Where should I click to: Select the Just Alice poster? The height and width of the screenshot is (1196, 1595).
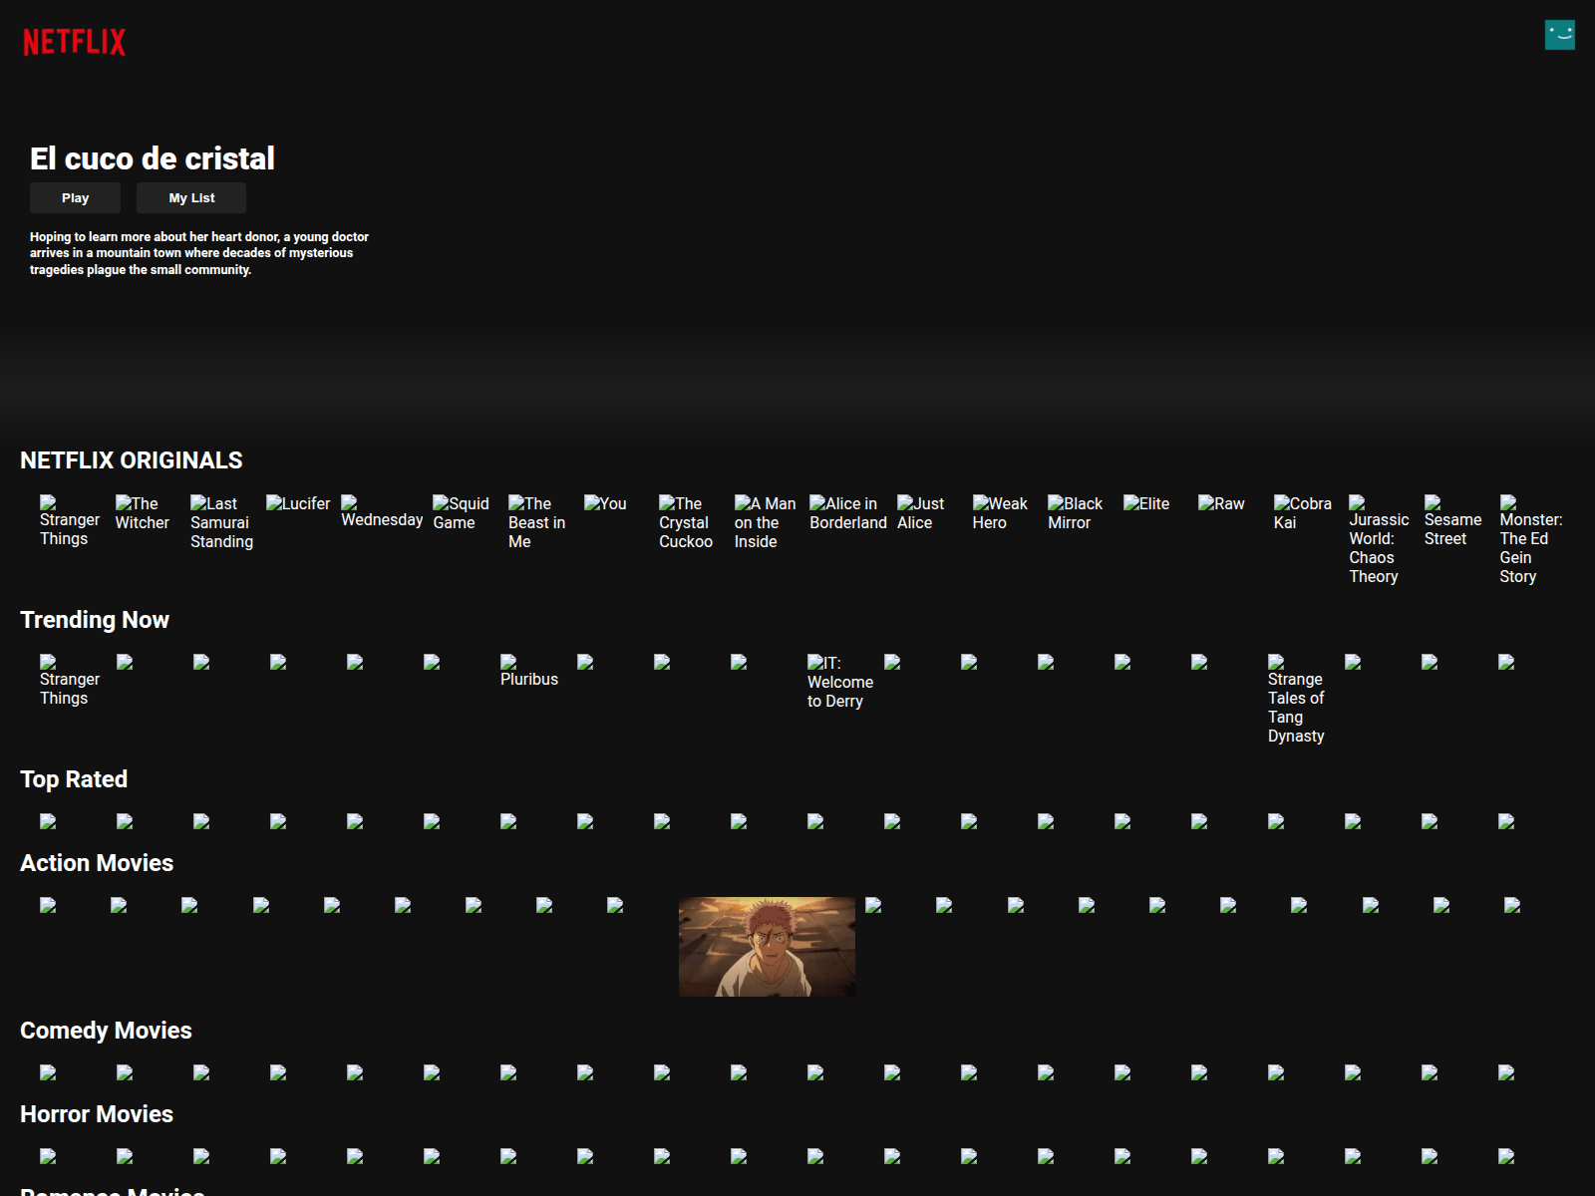coord(921,513)
